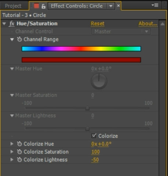Toggle the fx effect switch
Image resolution: width=168 pixels, height=176 pixels.
(x=12, y=24)
